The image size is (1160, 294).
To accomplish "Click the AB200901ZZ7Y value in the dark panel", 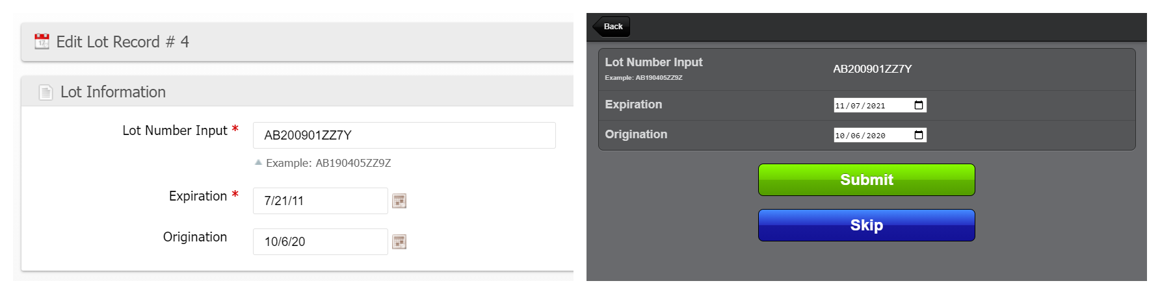I will 872,69.
